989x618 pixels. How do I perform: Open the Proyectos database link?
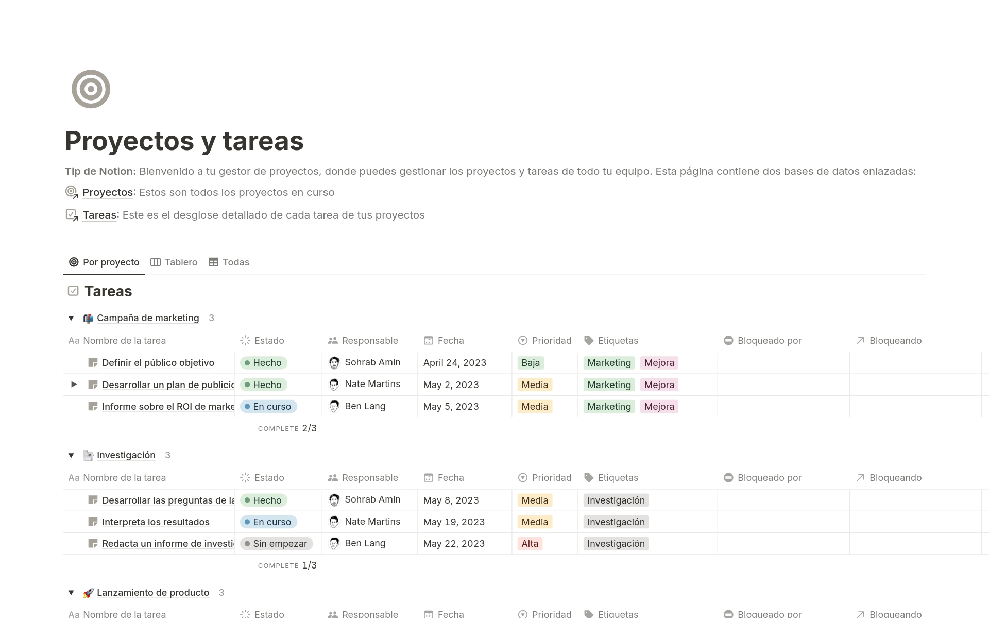click(107, 192)
